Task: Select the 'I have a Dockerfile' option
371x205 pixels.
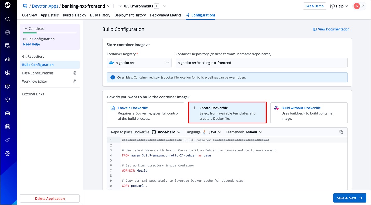Action: click(145, 113)
